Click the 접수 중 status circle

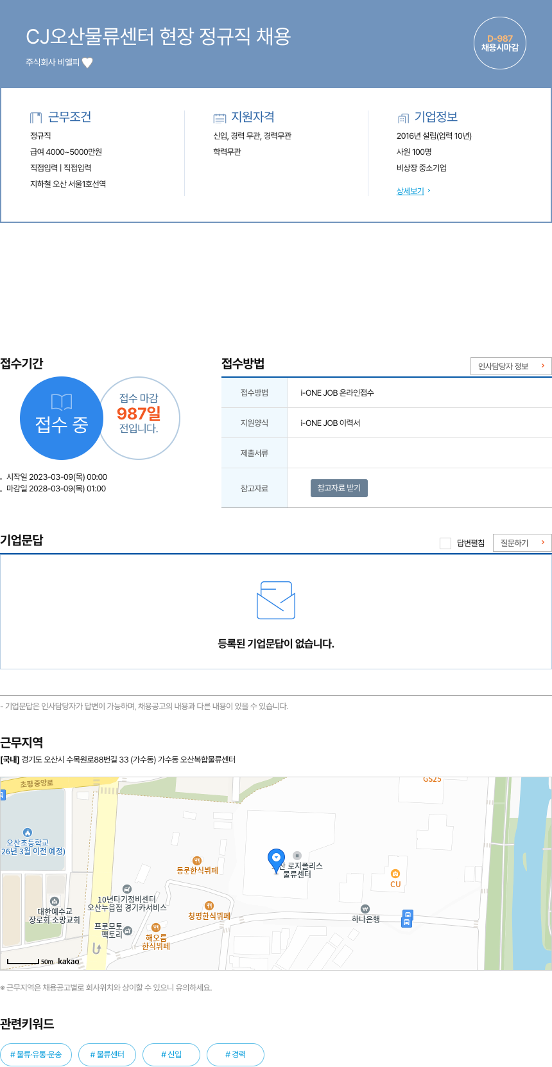click(x=62, y=418)
